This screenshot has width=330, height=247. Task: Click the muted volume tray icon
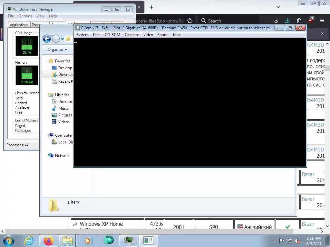[297, 241]
